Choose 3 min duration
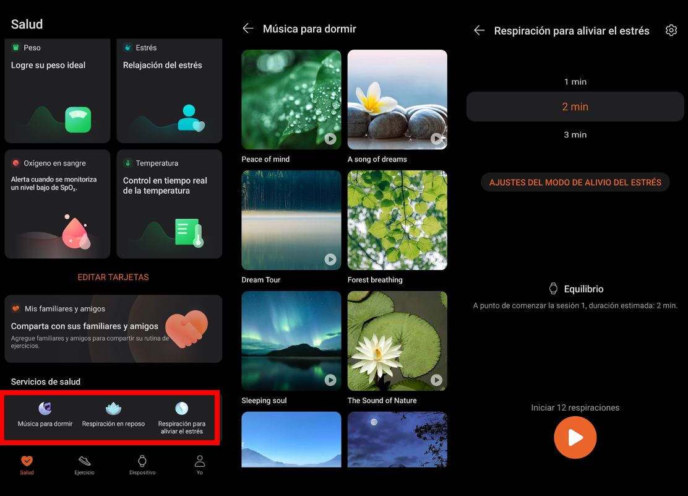Viewport: 688px width, 496px height. pyautogui.click(x=575, y=134)
